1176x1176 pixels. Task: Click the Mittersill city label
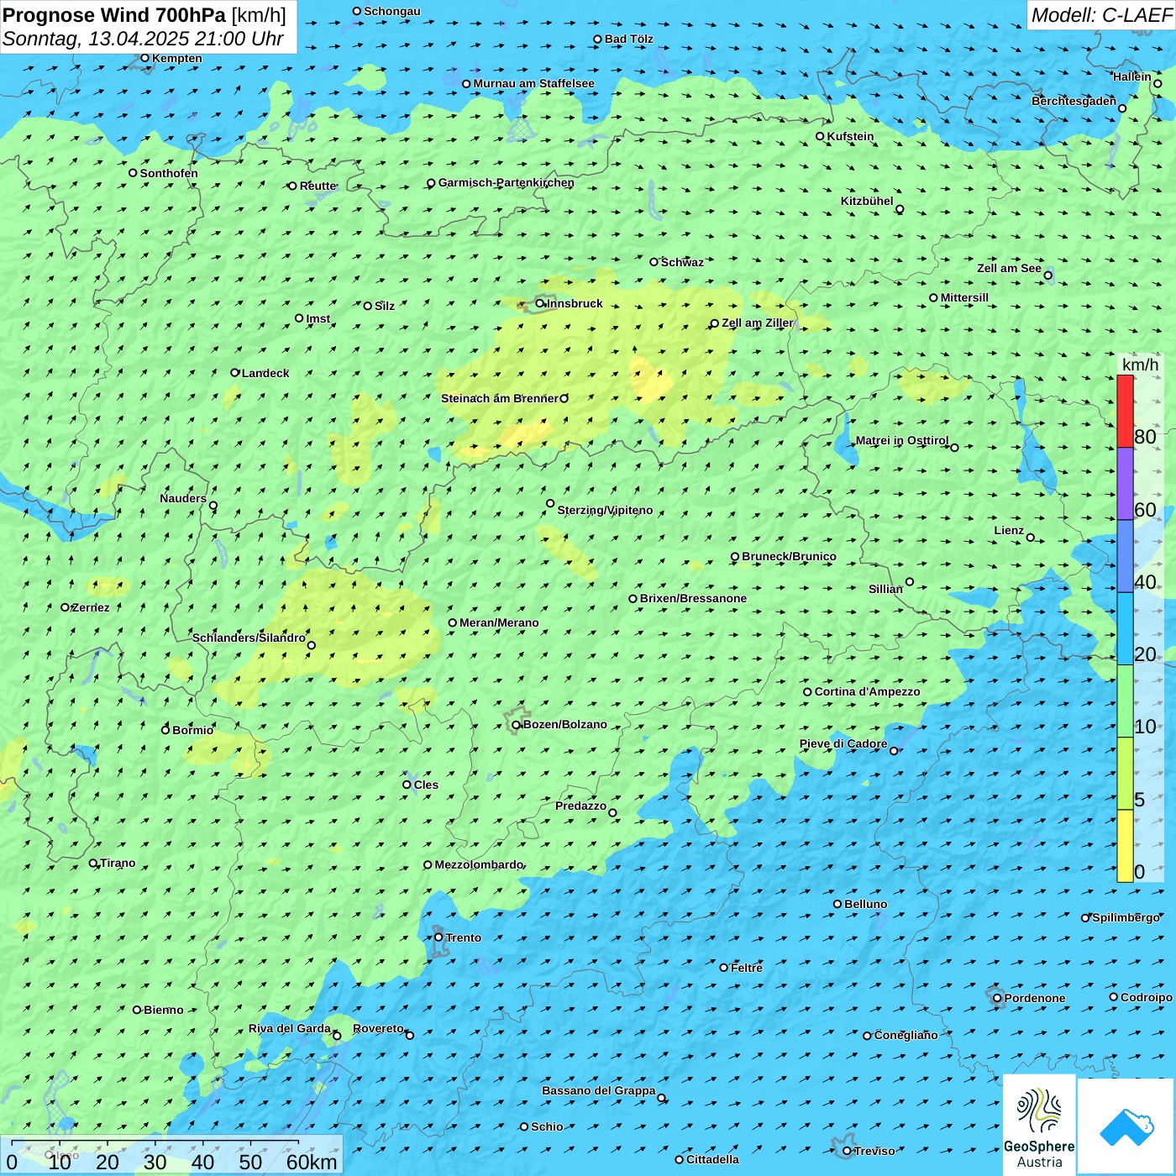click(964, 297)
